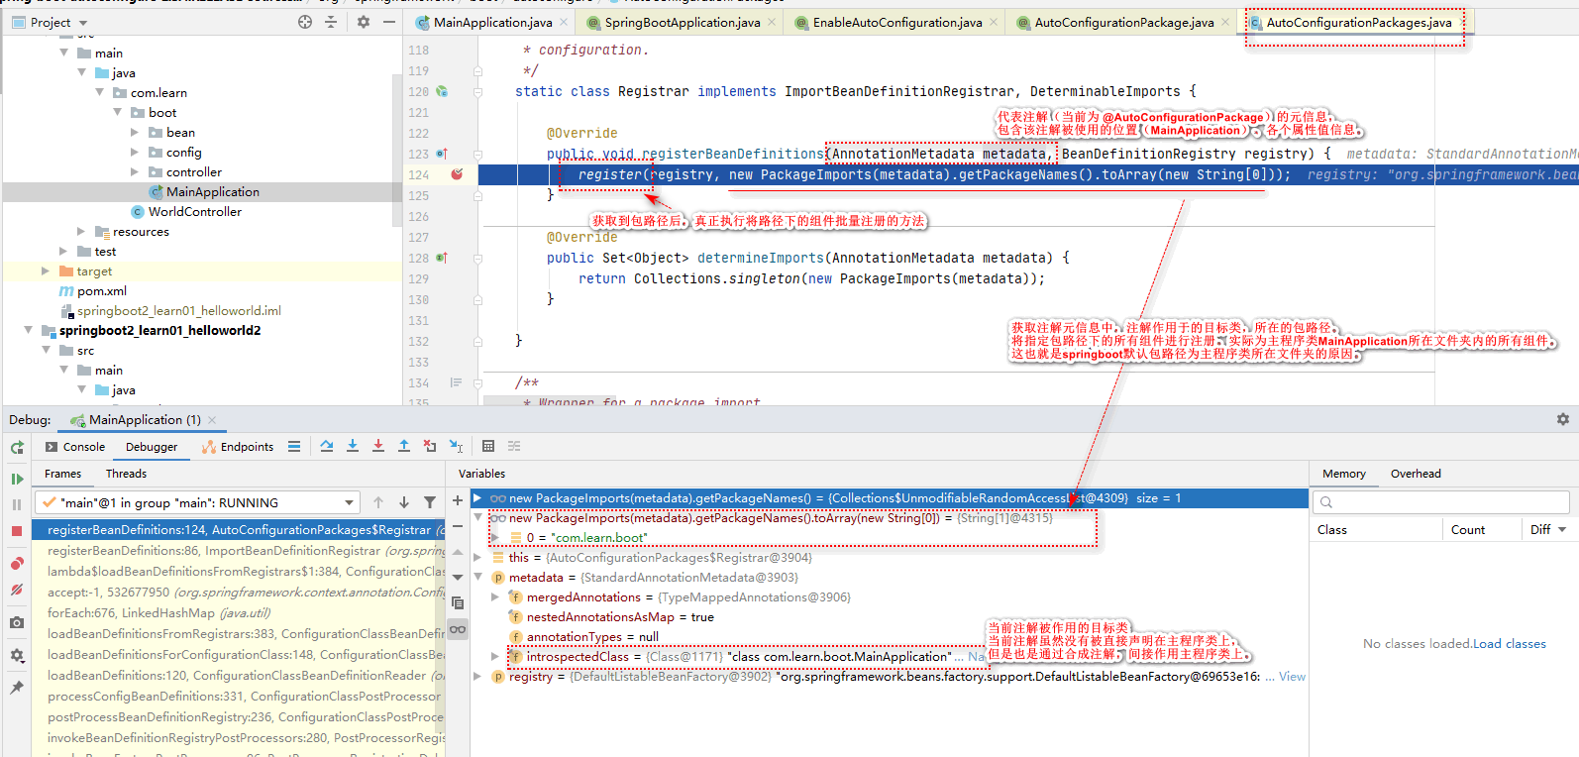Click the camera thread dump icon
Screen dimensions: 1579x757
click(x=17, y=622)
